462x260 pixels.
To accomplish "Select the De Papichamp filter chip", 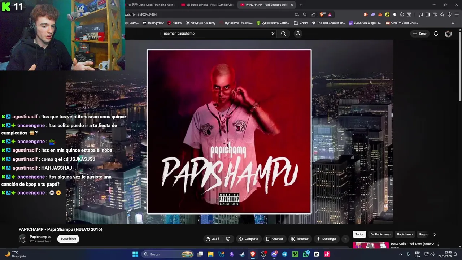I will pos(380,234).
